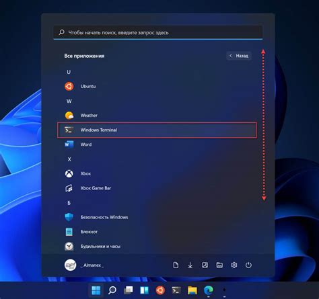
Task: Open the _Almanex_ user account menu
Action: pyautogui.click(x=84, y=265)
